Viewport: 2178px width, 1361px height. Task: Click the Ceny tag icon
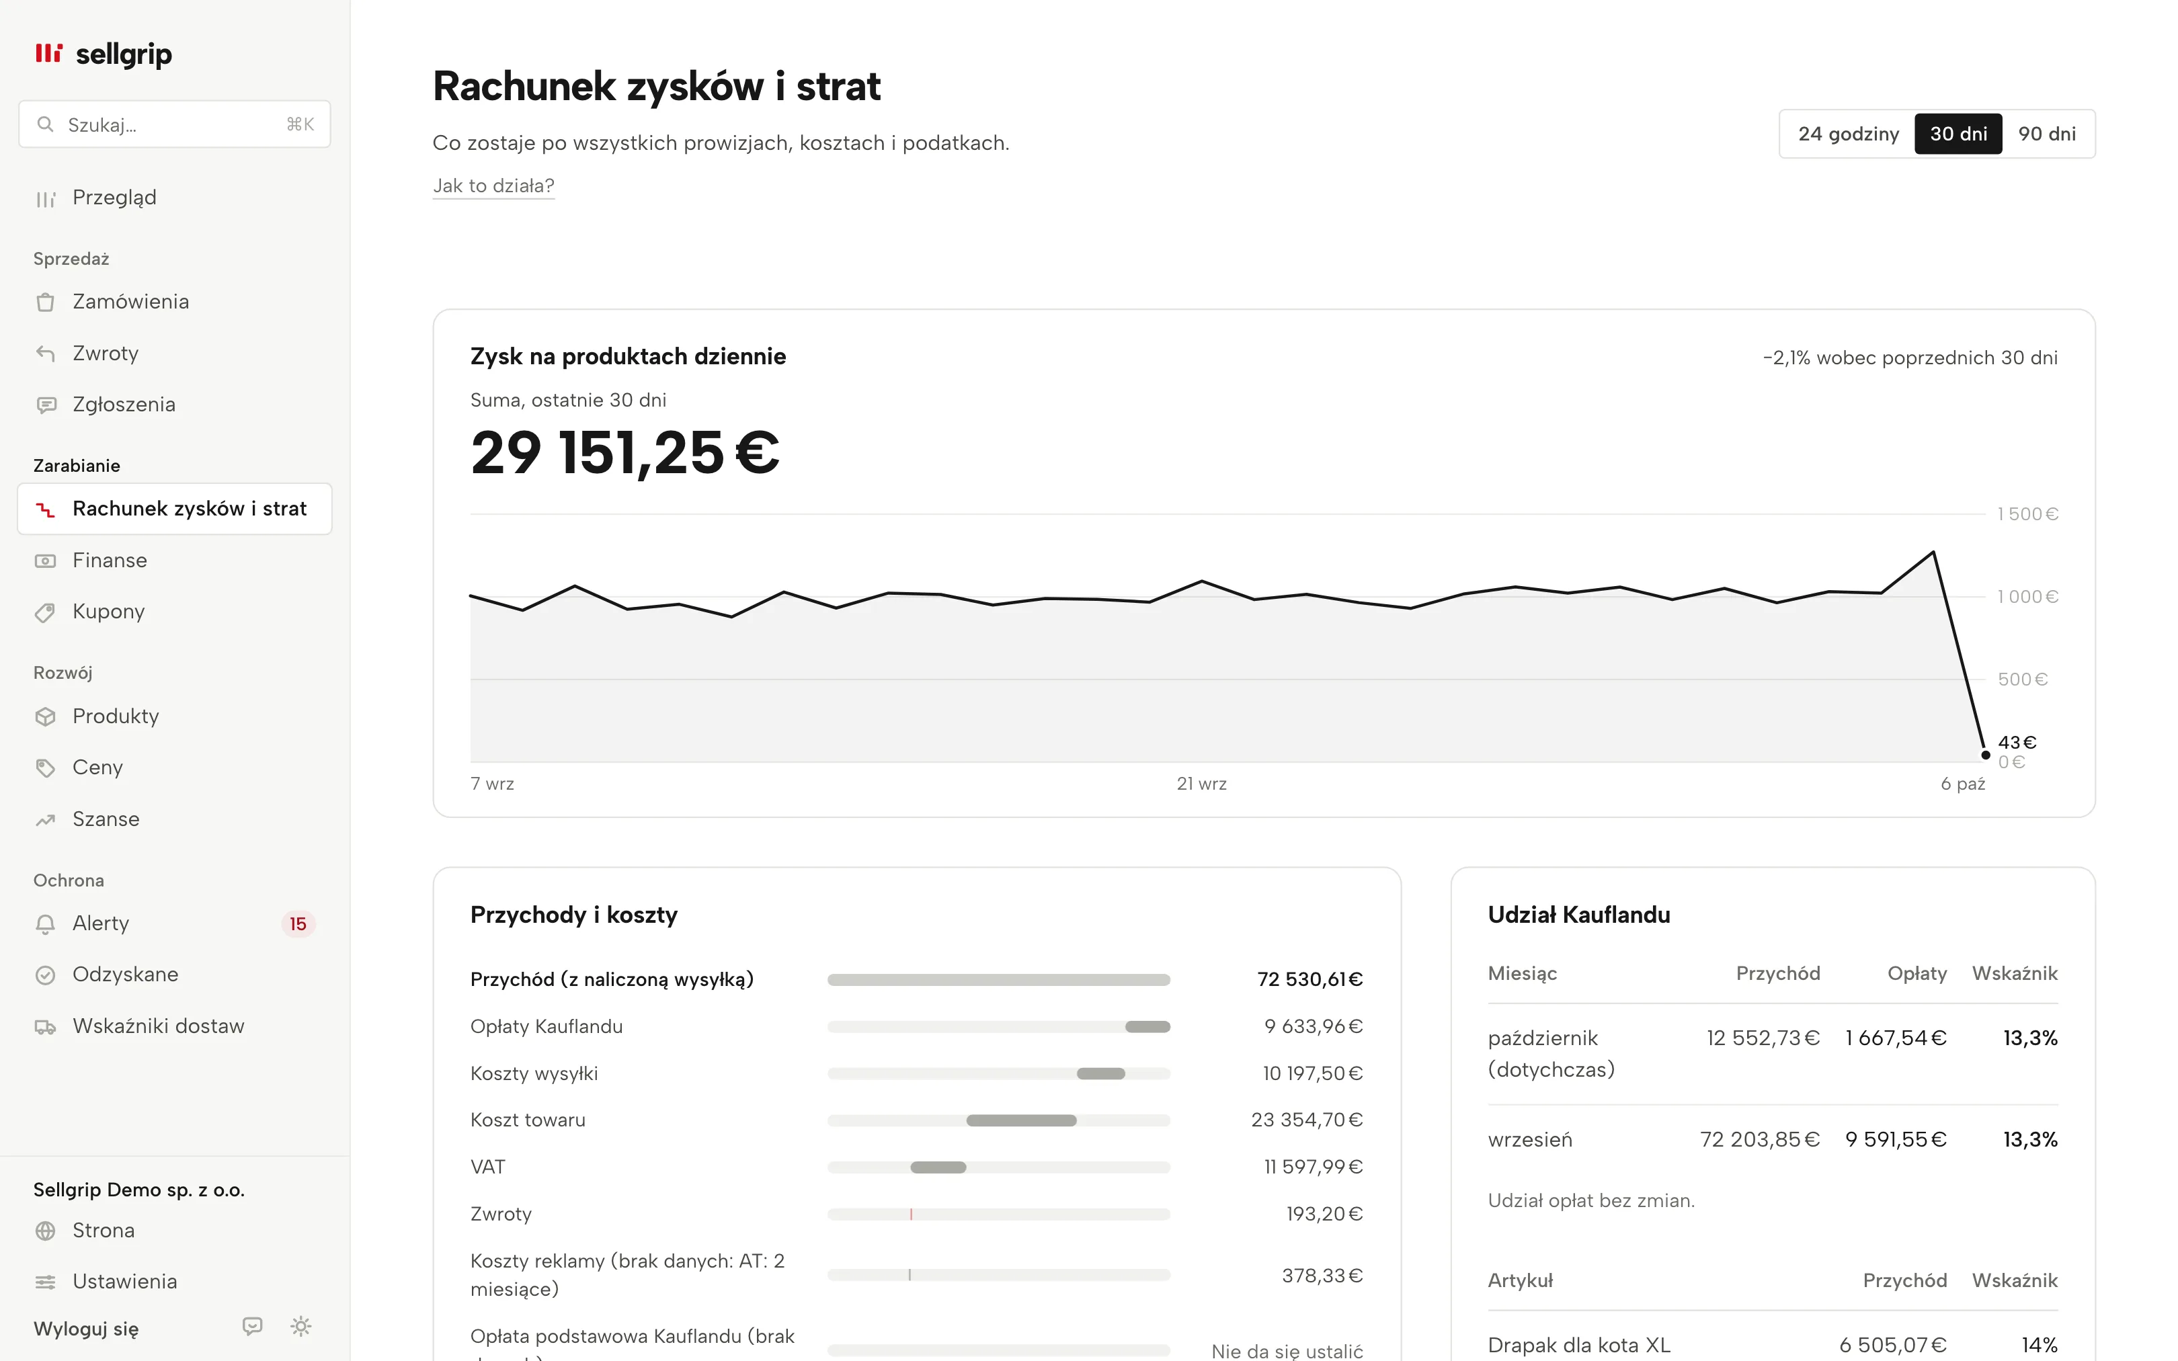click(x=45, y=768)
